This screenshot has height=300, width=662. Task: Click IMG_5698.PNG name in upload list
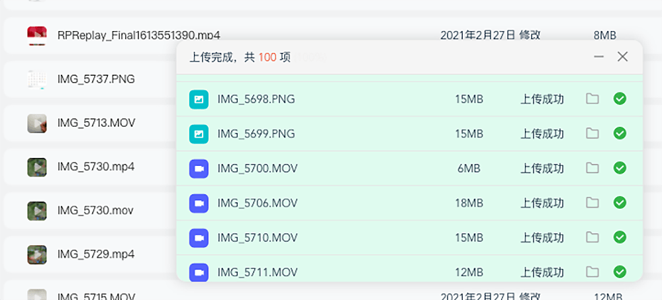point(256,99)
